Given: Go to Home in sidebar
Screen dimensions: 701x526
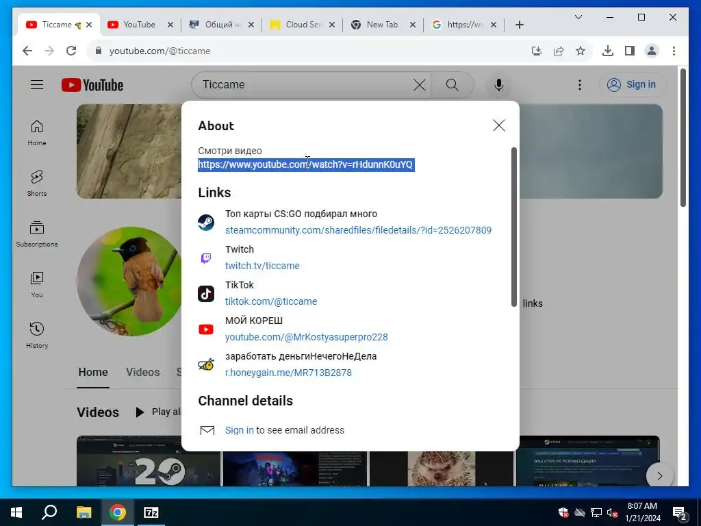Looking at the screenshot, I should [37, 133].
